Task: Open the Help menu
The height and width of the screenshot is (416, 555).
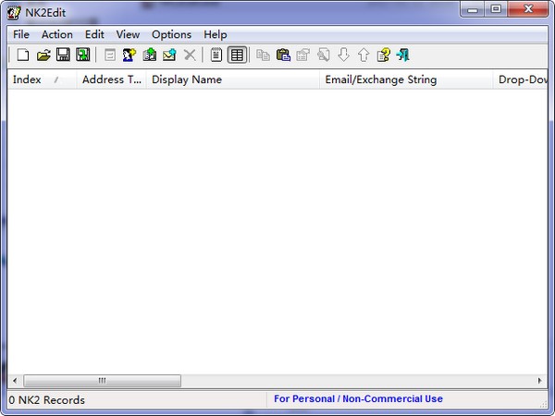Action: pos(215,34)
